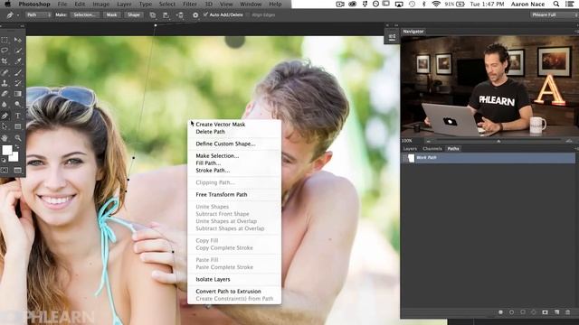Choose Define Custom Shape... menu item
Viewport: 579px width, 325px height.
(x=225, y=144)
